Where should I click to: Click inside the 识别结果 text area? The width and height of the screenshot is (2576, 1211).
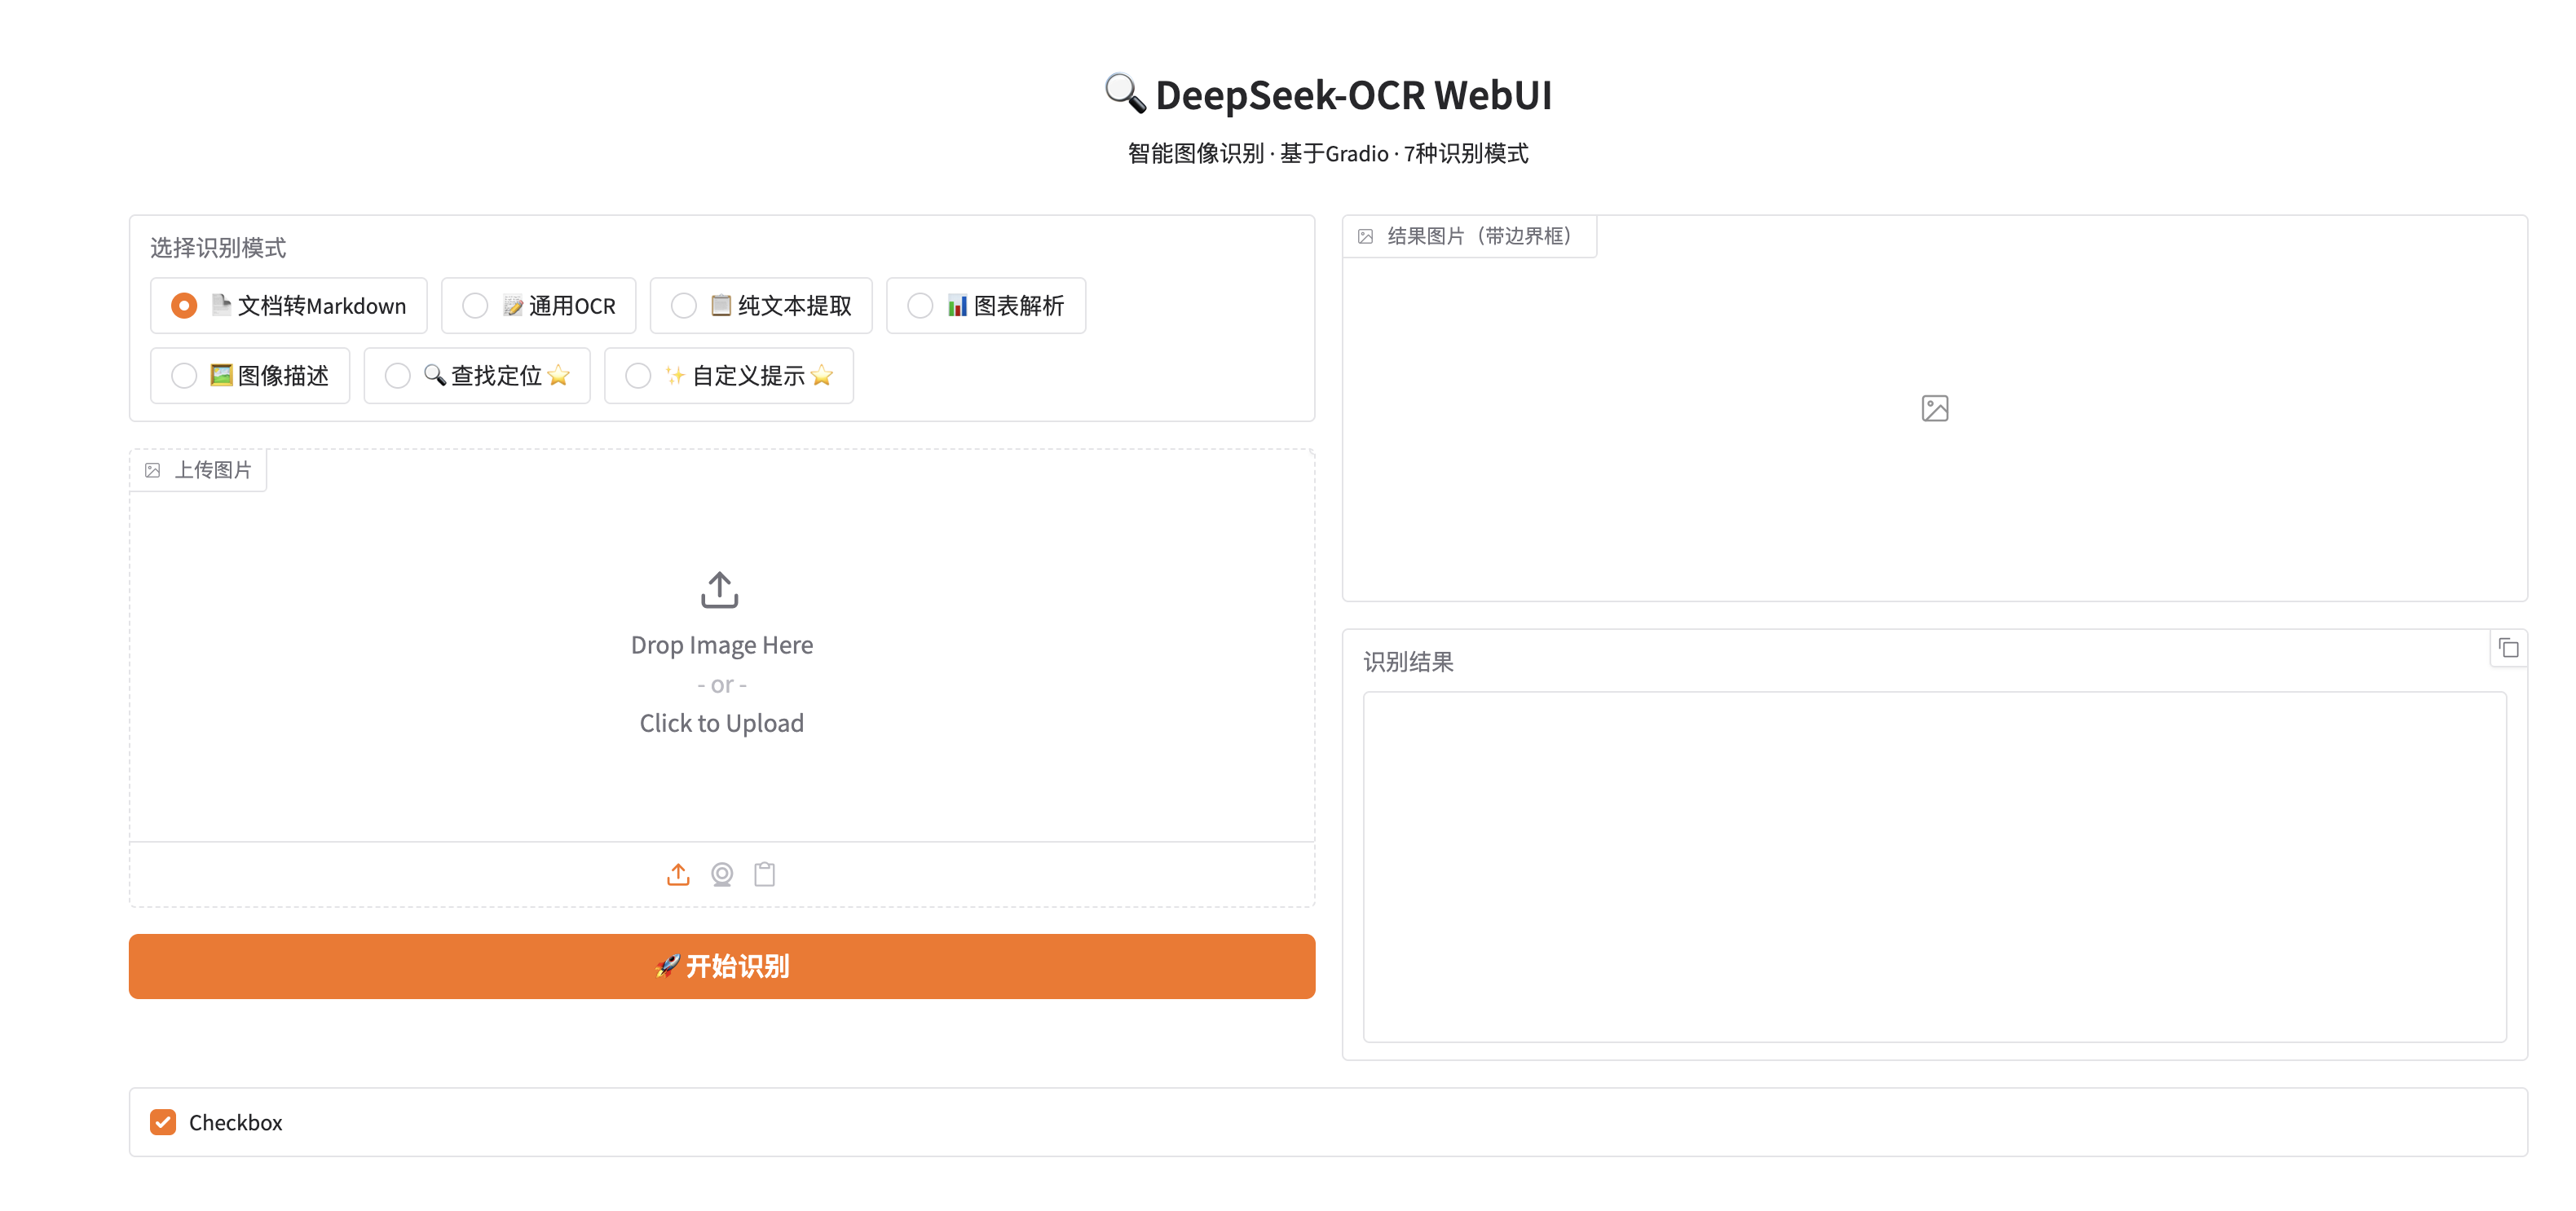pyautogui.click(x=1934, y=866)
